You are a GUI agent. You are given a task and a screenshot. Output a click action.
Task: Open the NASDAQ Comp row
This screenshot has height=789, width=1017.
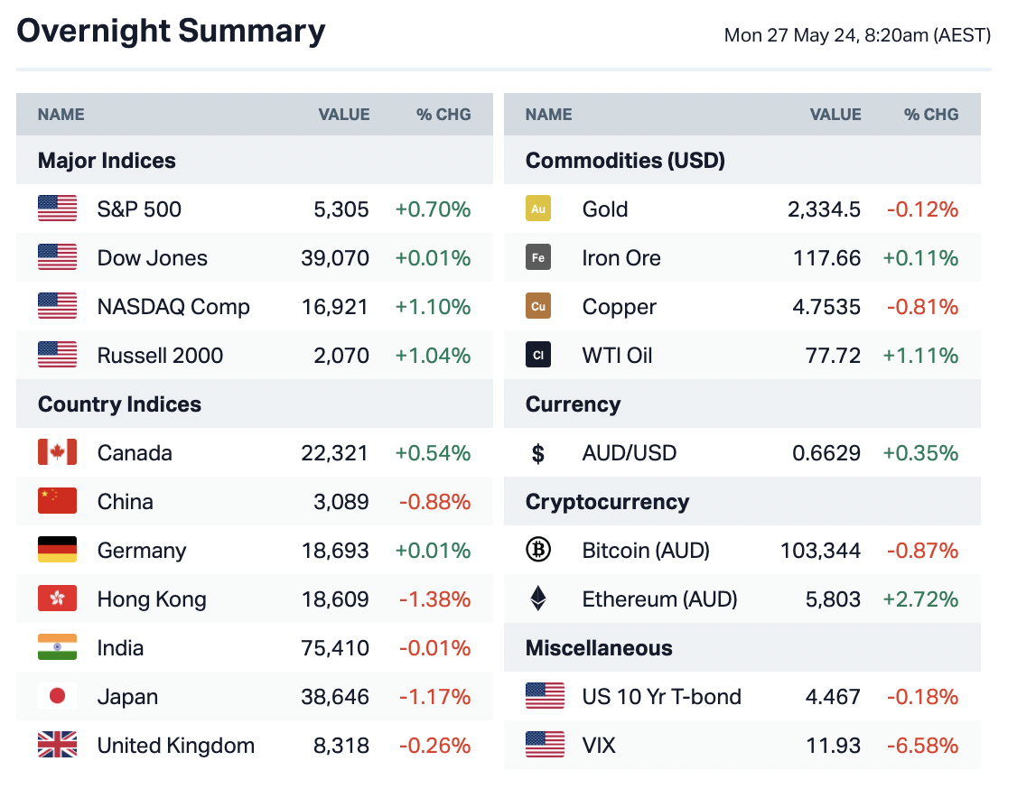tap(173, 307)
